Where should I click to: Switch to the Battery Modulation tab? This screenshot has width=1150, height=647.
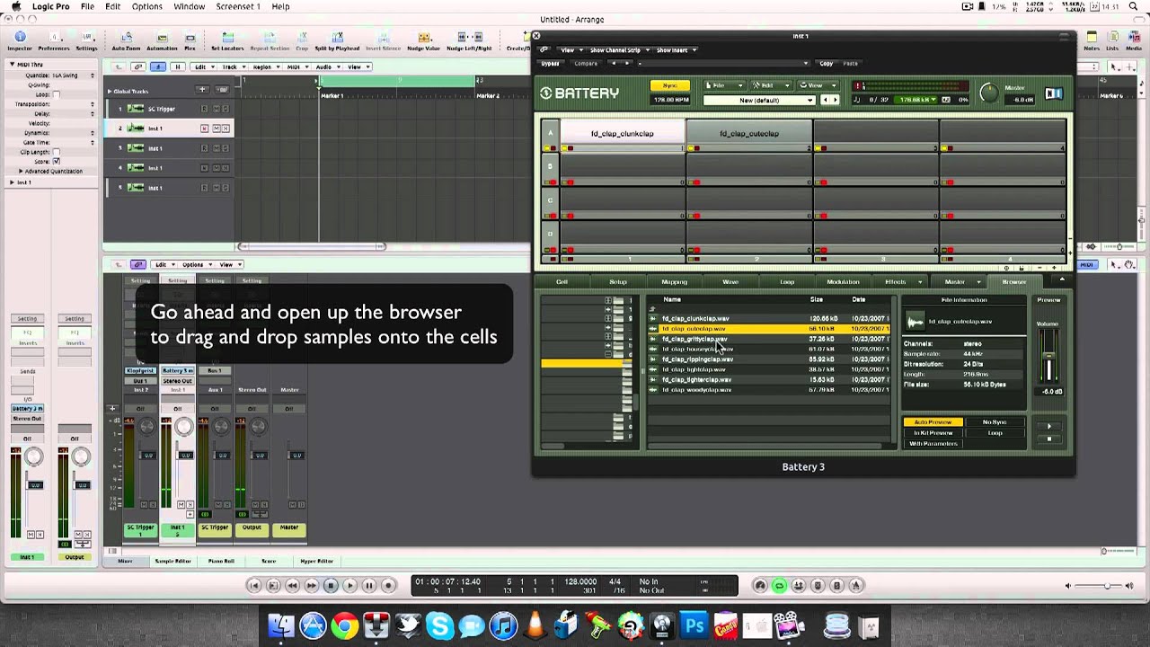(x=843, y=282)
